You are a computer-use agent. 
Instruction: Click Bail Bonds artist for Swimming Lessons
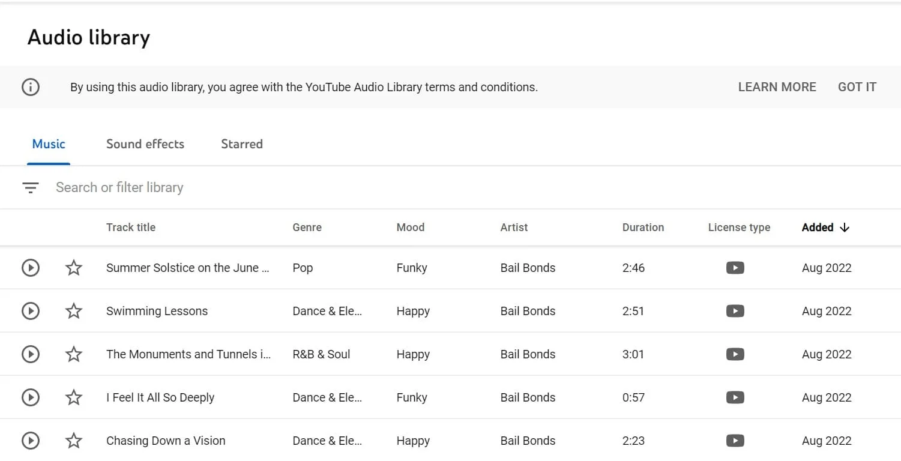coord(528,311)
